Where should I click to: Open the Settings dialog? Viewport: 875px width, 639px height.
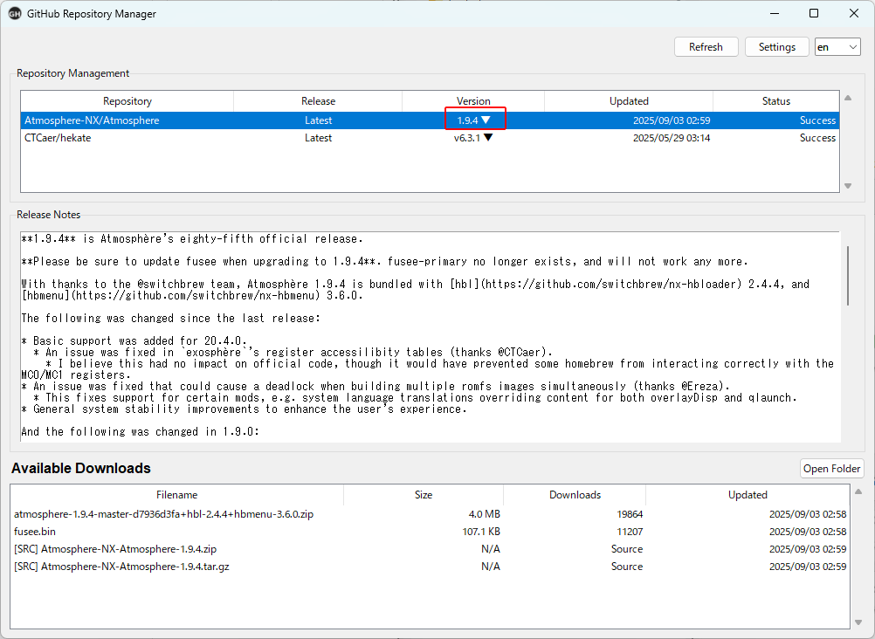777,47
